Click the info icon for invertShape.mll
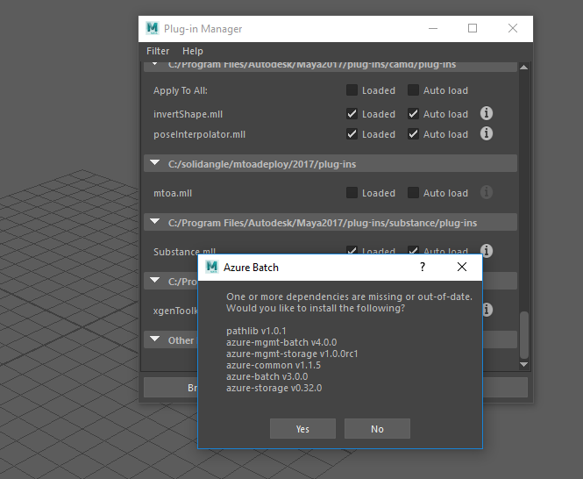This screenshot has width=583, height=479. tap(487, 113)
